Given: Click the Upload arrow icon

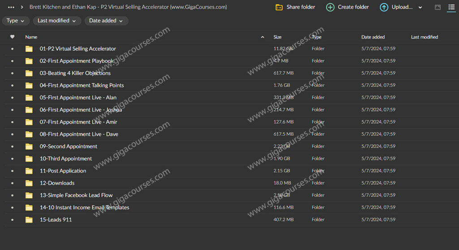Looking at the screenshot, I should point(384,7).
